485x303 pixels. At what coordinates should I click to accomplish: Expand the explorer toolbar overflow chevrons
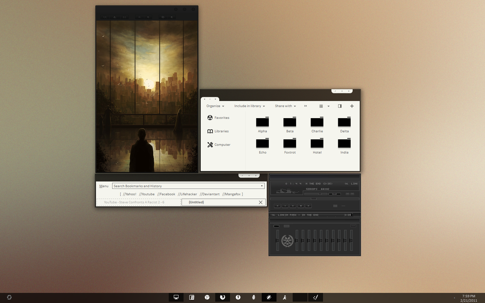click(305, 106)
